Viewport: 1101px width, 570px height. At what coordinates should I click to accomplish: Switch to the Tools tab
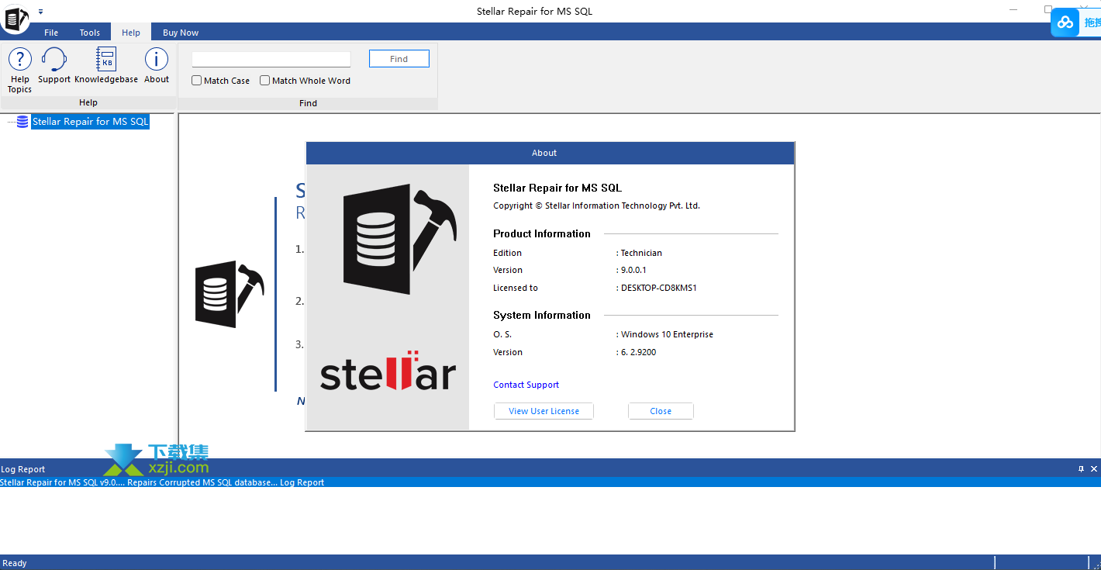(x=90, y=33)
